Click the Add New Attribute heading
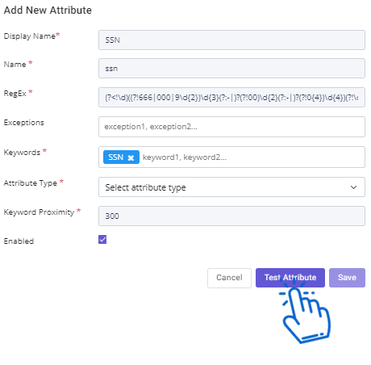The width and height of the screenshot is (371, 365). 48,10
